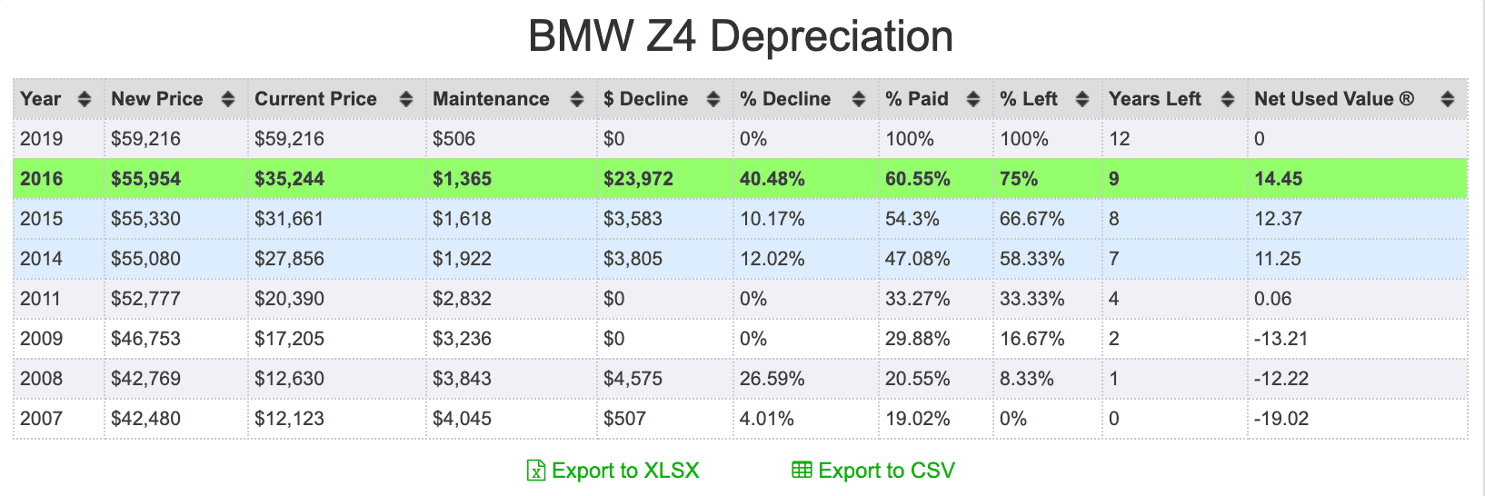Click % Decline sort arrows

point(859,99)
